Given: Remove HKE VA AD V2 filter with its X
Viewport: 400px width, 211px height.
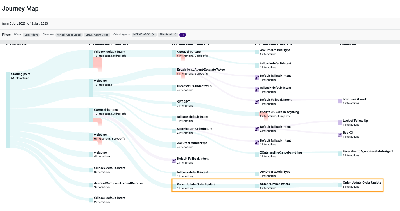Looking at the screenshot, I should [x=153, y=35].
